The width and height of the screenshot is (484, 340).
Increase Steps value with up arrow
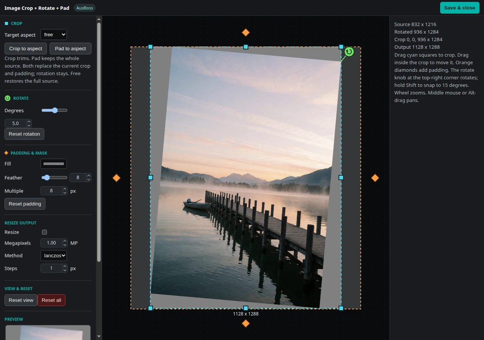coord(65,266)
